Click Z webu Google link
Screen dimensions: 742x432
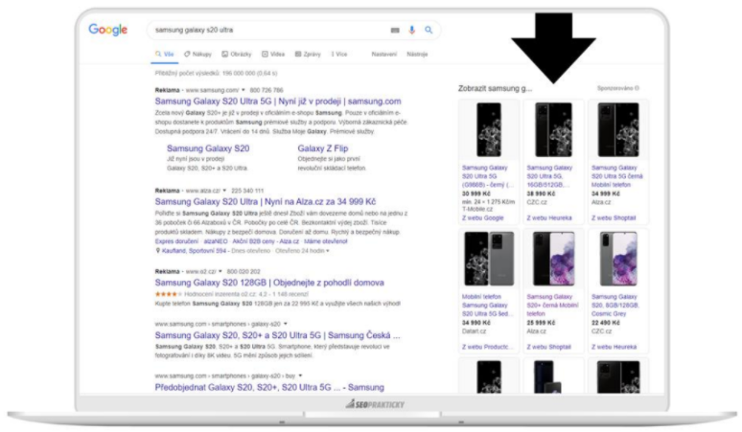482,218
